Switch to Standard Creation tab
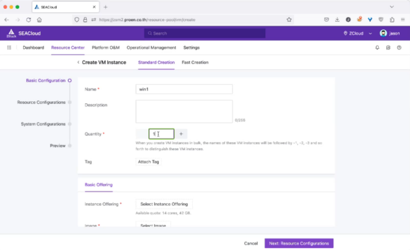Screen dimensions: 410x250 coord(156,62)
